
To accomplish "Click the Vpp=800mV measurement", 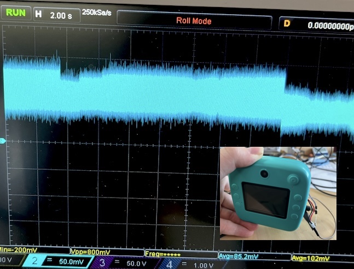I will [x=90, y=252].
